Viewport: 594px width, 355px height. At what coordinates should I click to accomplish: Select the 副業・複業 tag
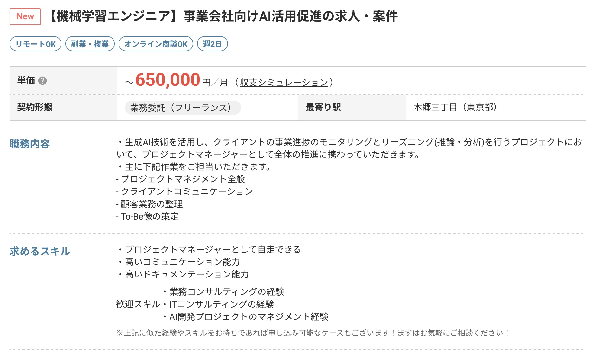click(x=90, y=44)
